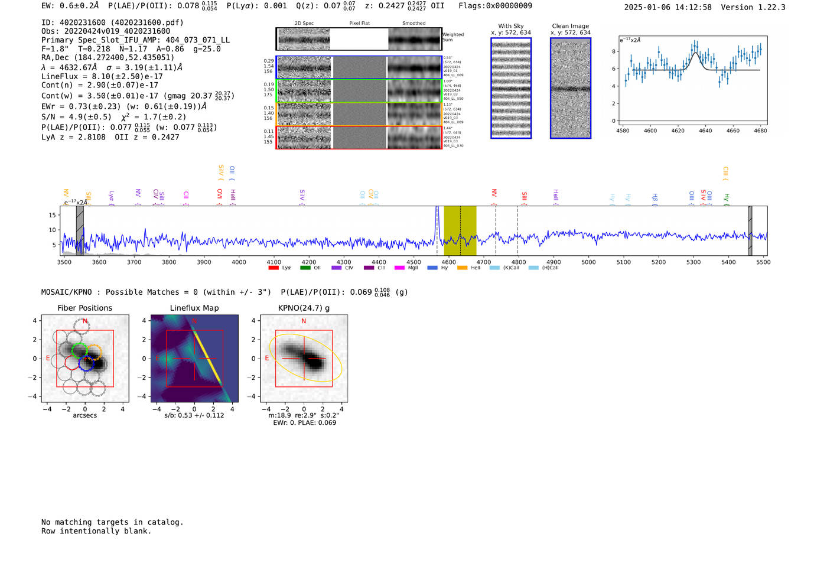Click "Row intentionally blank." text
Image resolution: width=827 pixels, height=563 pixels.
click(x=96, y=531)
